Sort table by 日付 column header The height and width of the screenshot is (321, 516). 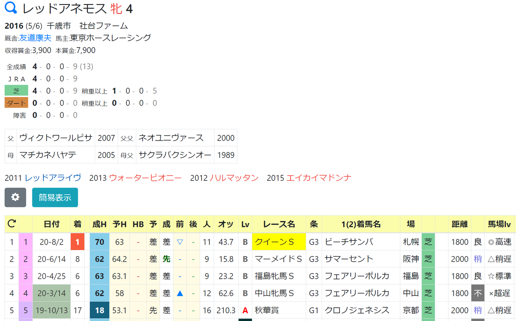point(52,224)
